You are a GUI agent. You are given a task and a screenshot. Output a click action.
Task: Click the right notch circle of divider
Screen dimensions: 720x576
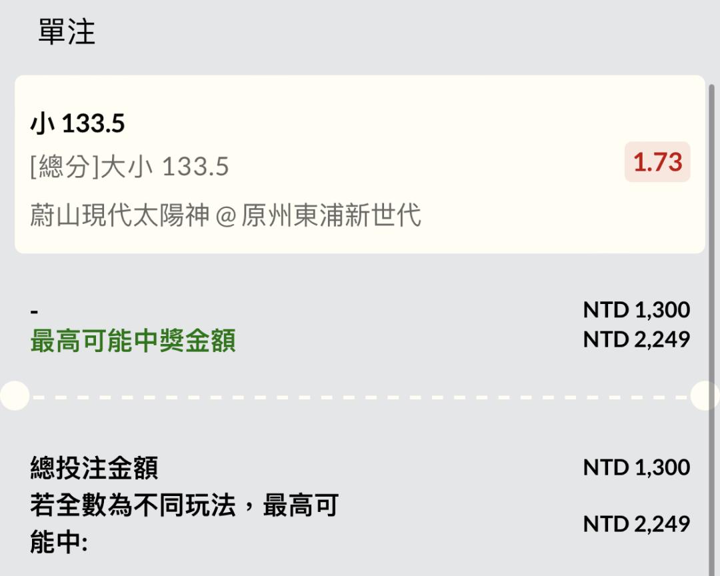705,395
